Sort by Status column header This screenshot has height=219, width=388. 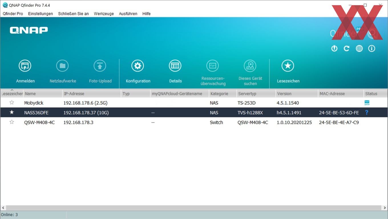[375, 93]
